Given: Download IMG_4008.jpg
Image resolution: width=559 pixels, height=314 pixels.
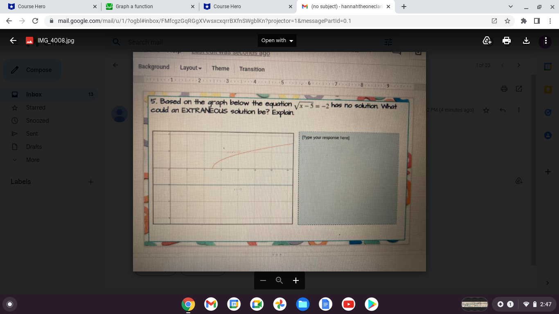Looking at the screenshot, I should tap(526, 40).
